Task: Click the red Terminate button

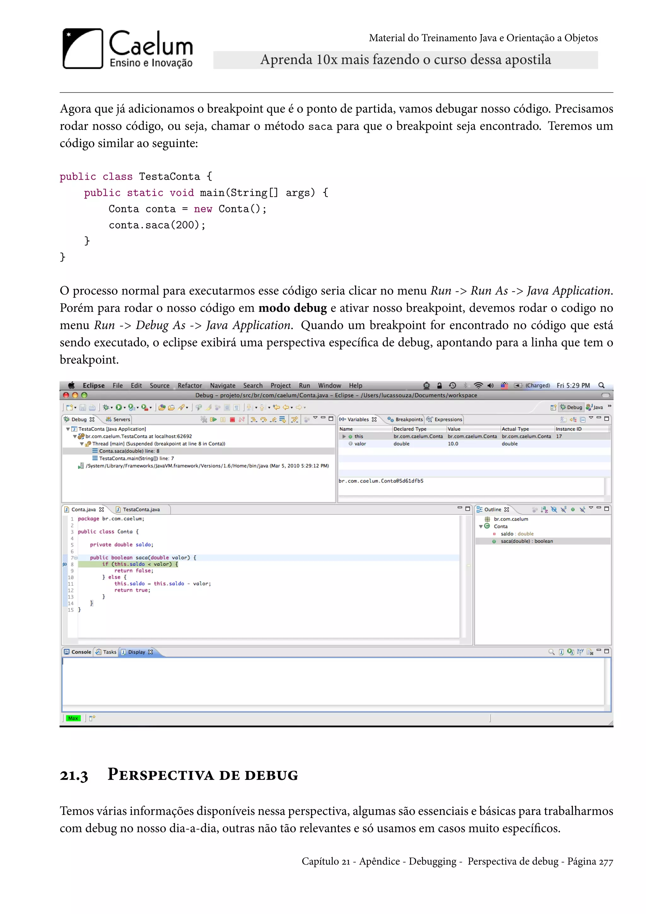Action: tap(232, 419)
